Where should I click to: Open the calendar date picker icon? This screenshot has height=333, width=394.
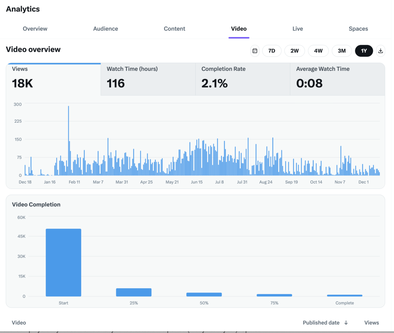coord(255,51)
